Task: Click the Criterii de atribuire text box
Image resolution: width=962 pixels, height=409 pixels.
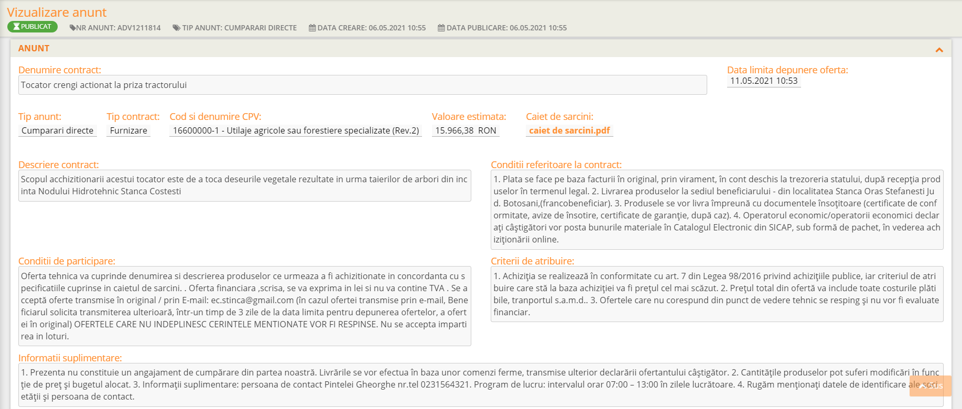Action: [717, 294]
